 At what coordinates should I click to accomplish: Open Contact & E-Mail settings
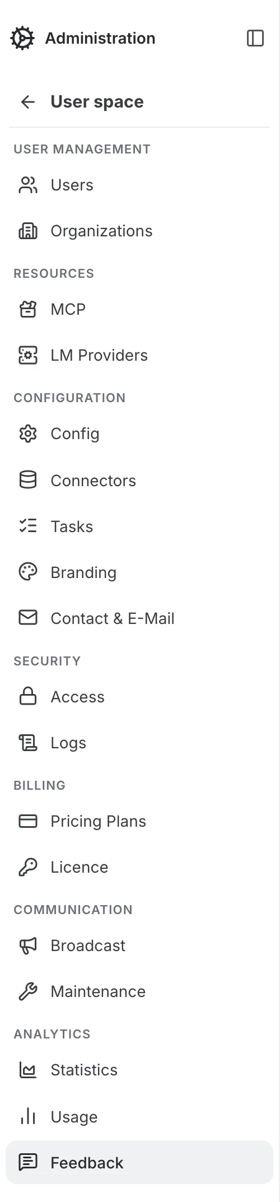tap(139, 618)
